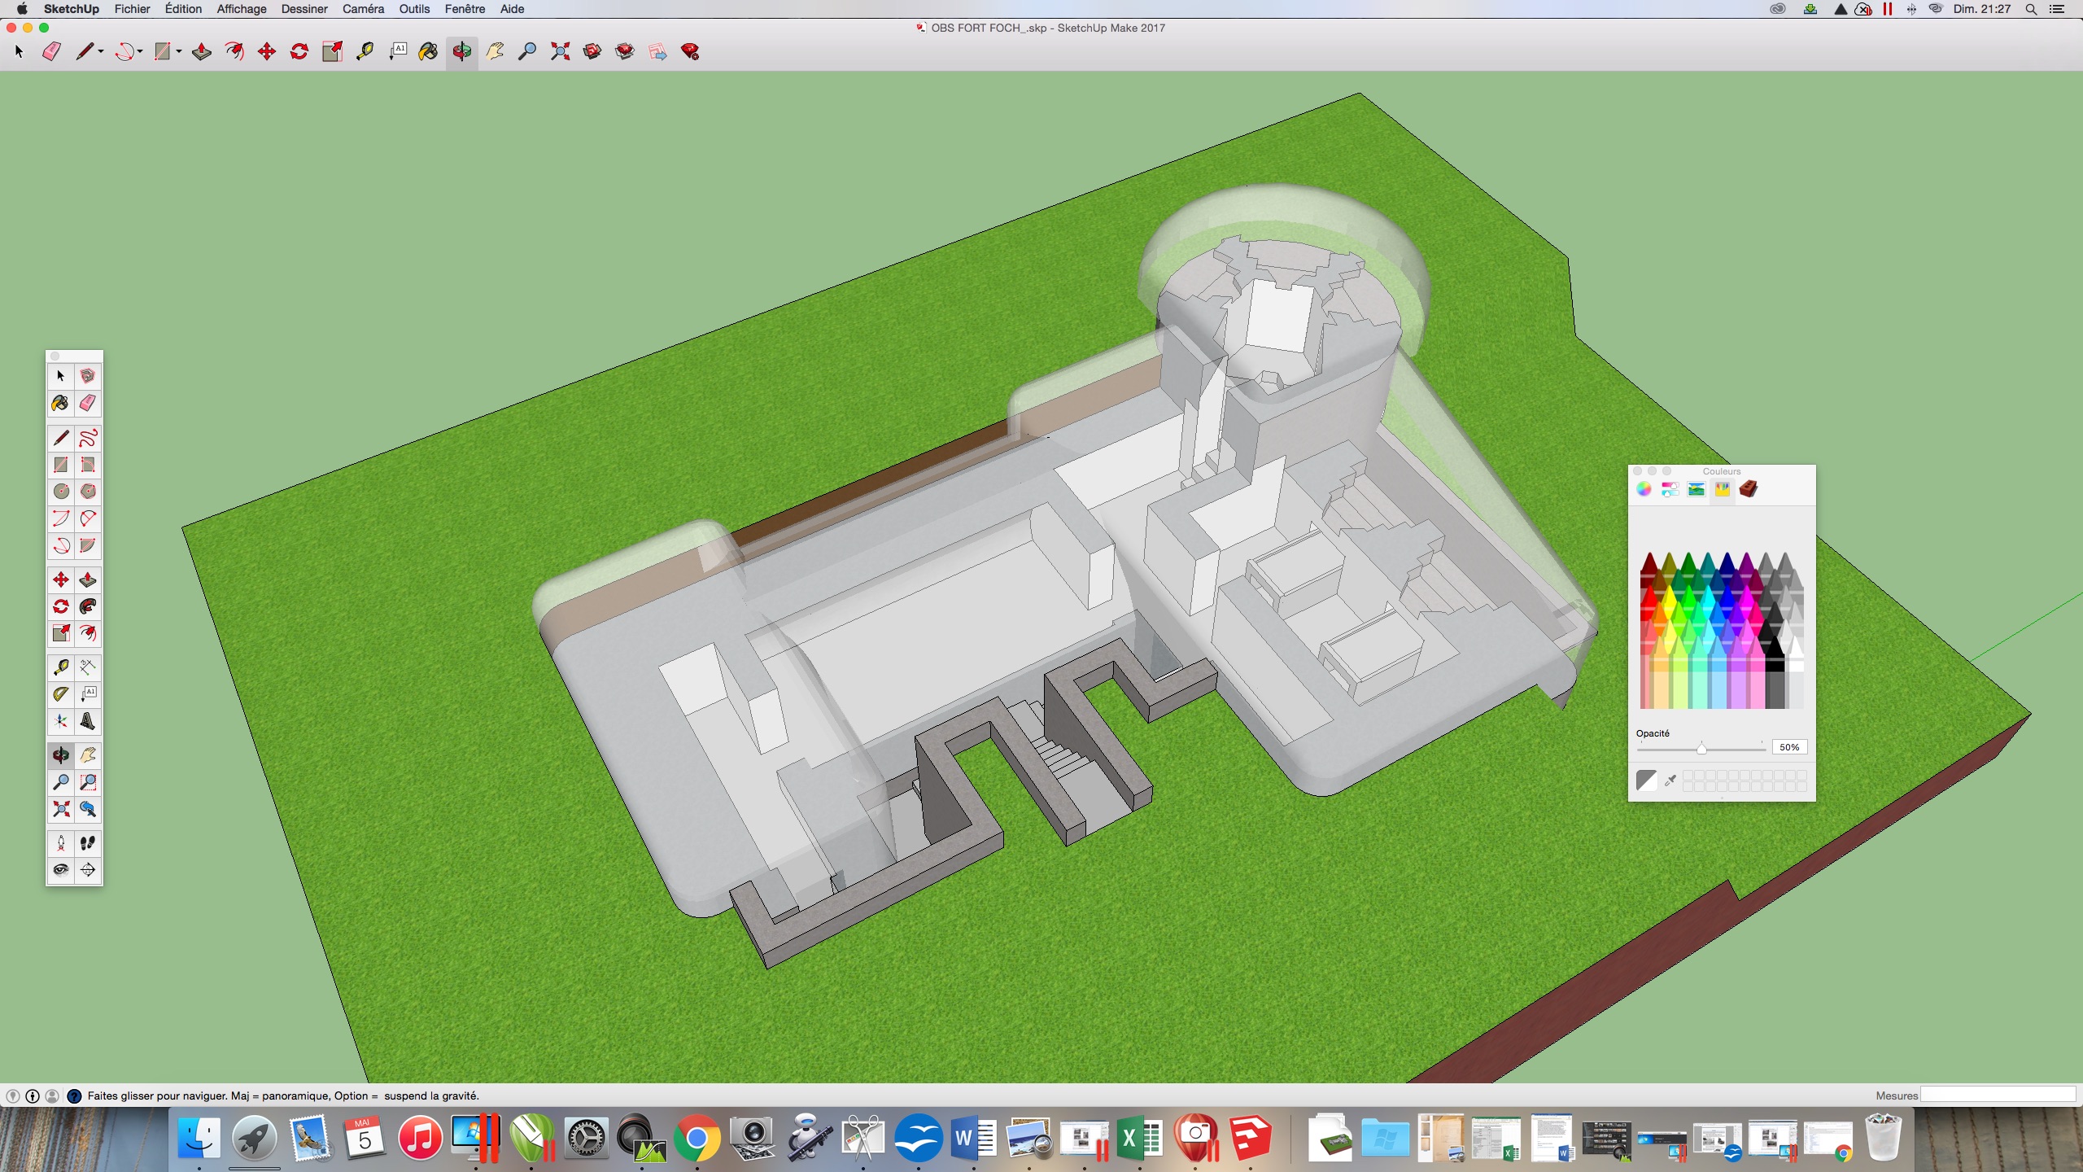Select the Push/Pull tool in top toolbar
The image size is (2083, 1172).
(201, 52)
